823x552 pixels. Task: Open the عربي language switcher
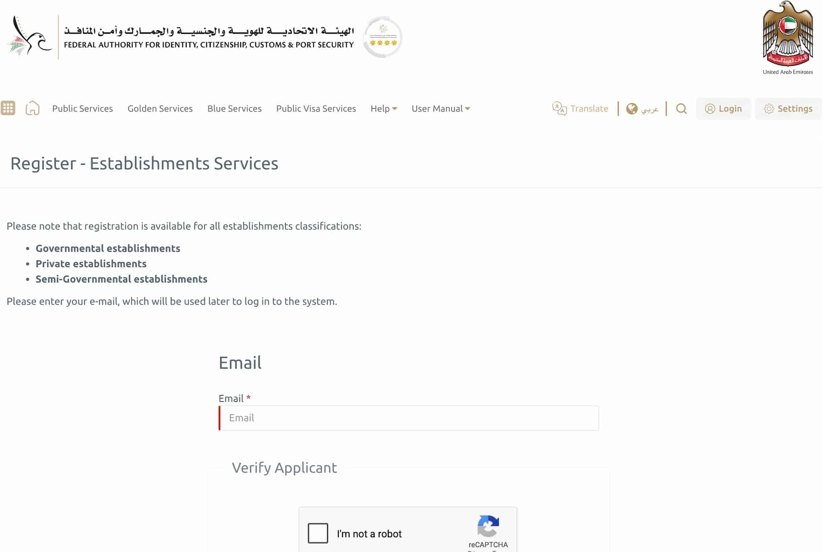pos(650,109)
